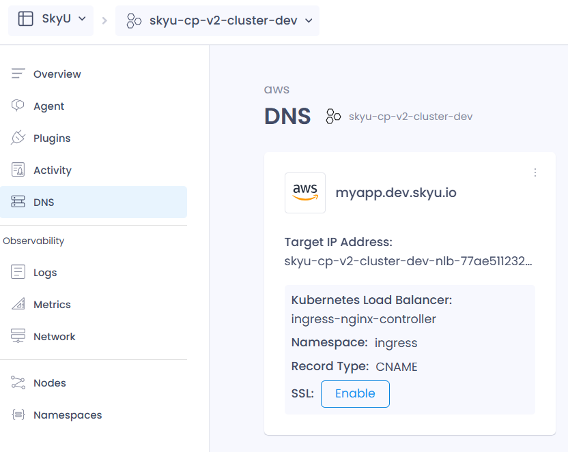
Task: Click the Activity report icon
Action: (x=18, y=169)
